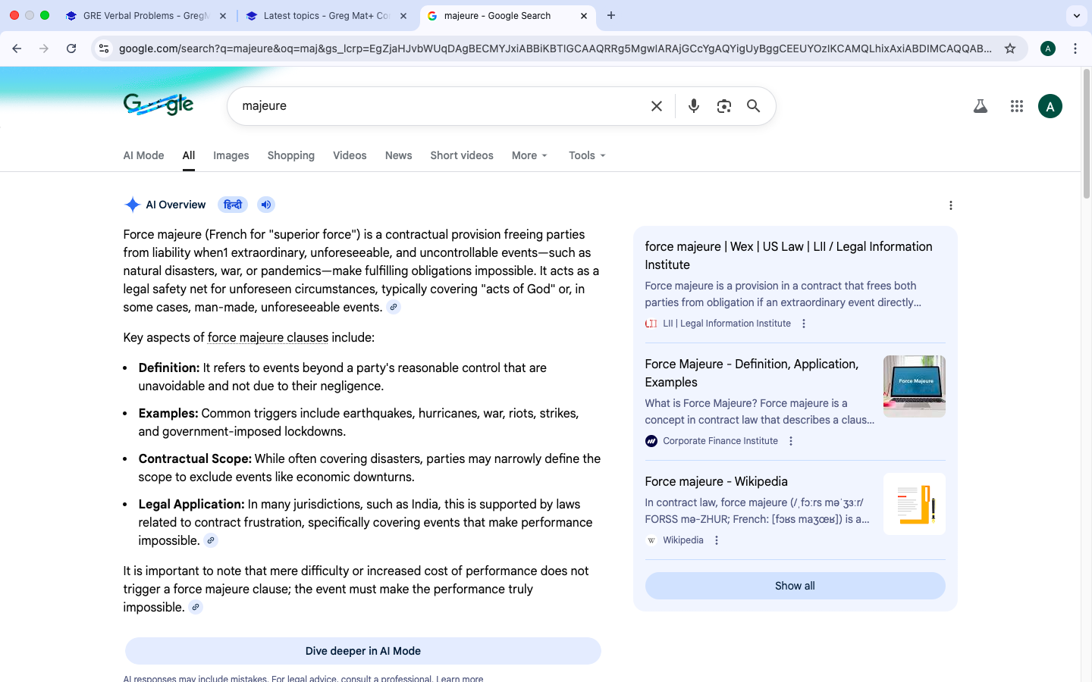Open the tab search chevron dropdown
The width and height of the screenshot is (1092, 682).
pos(1076,15)
